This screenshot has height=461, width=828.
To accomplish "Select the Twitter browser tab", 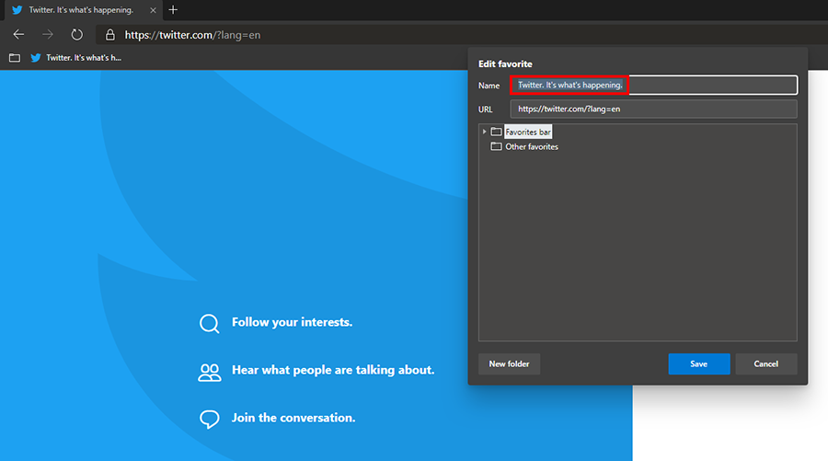I will [84, 10].
